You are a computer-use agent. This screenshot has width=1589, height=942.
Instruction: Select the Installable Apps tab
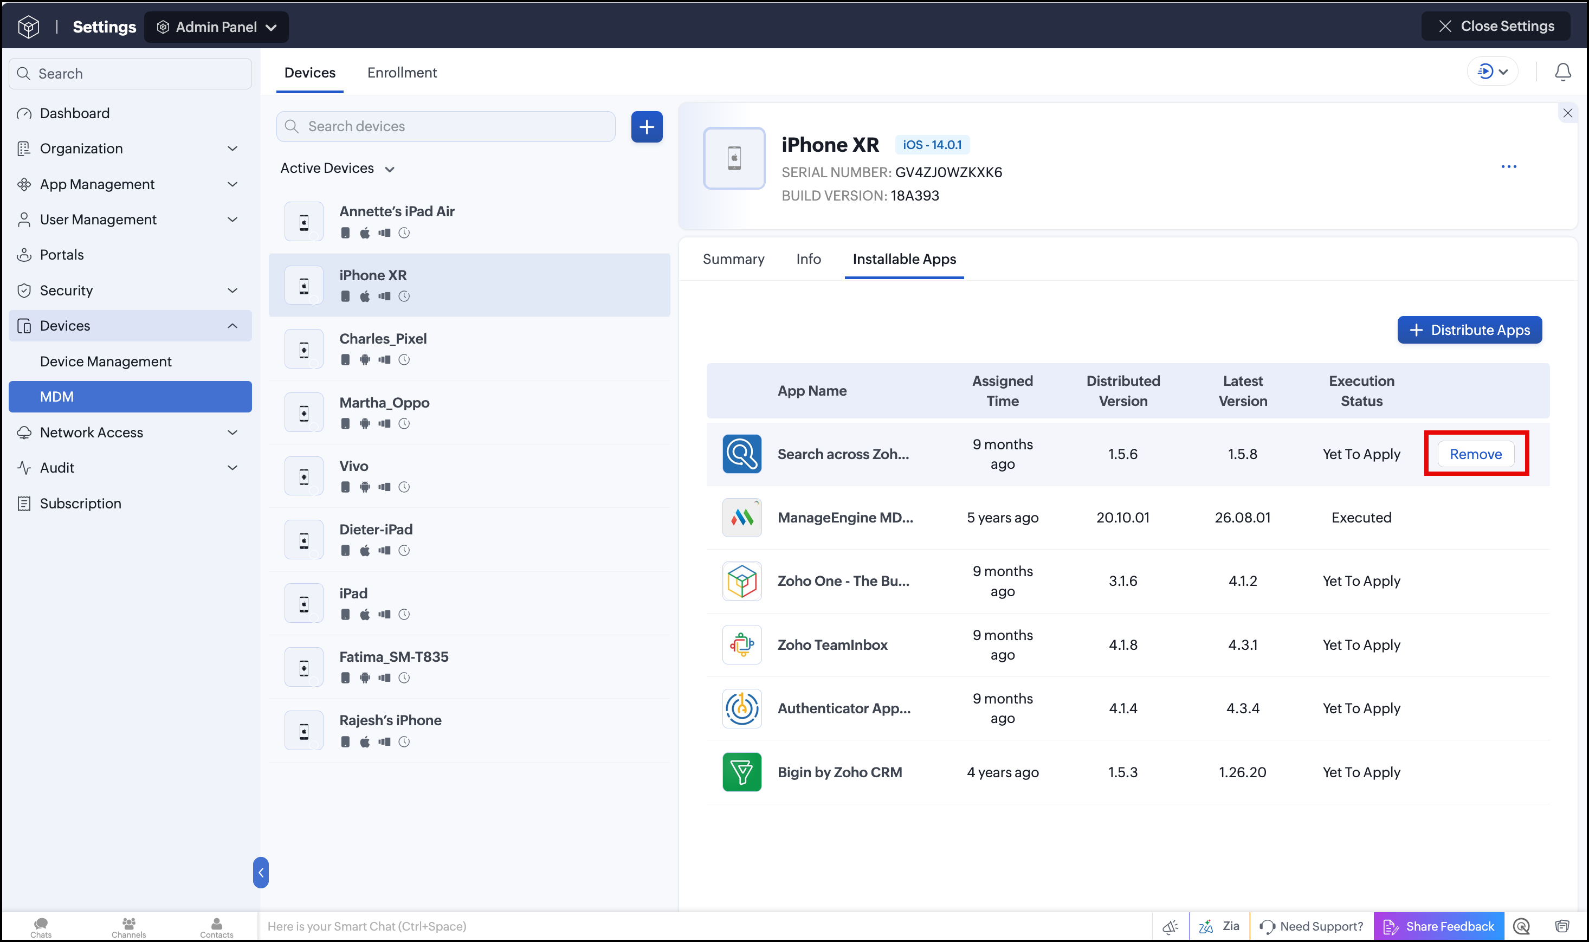click(905, 259)
